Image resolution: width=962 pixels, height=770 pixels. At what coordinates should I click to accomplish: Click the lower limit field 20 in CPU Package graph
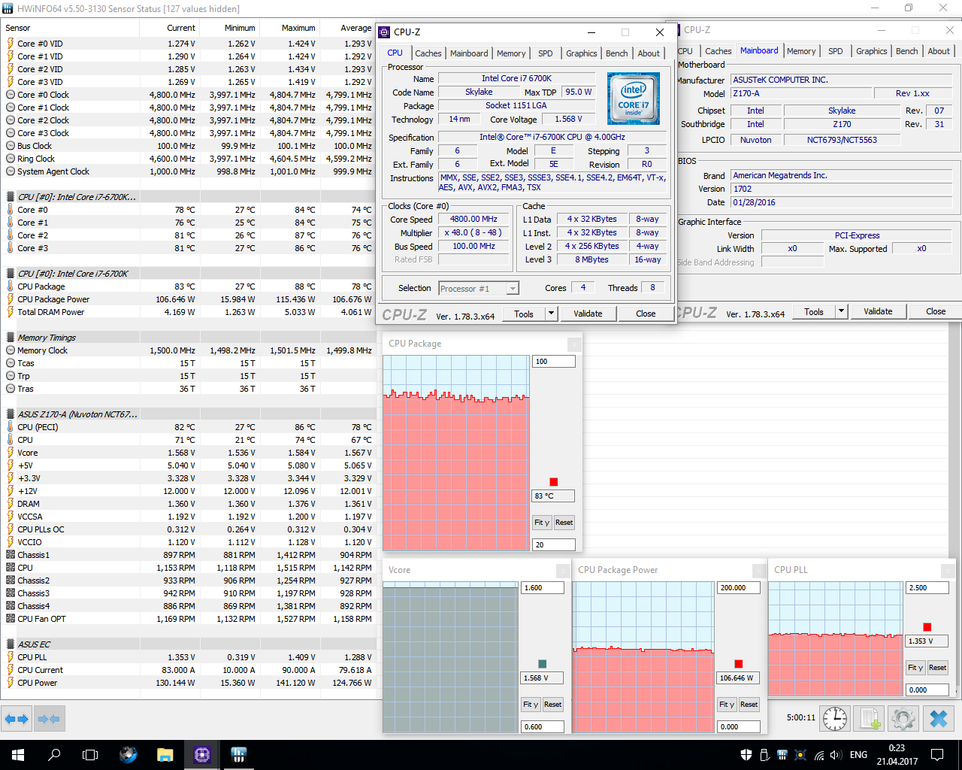[x=554, y=544]
